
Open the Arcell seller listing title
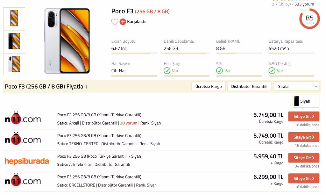pyautogui.click(x=99, y=115)
